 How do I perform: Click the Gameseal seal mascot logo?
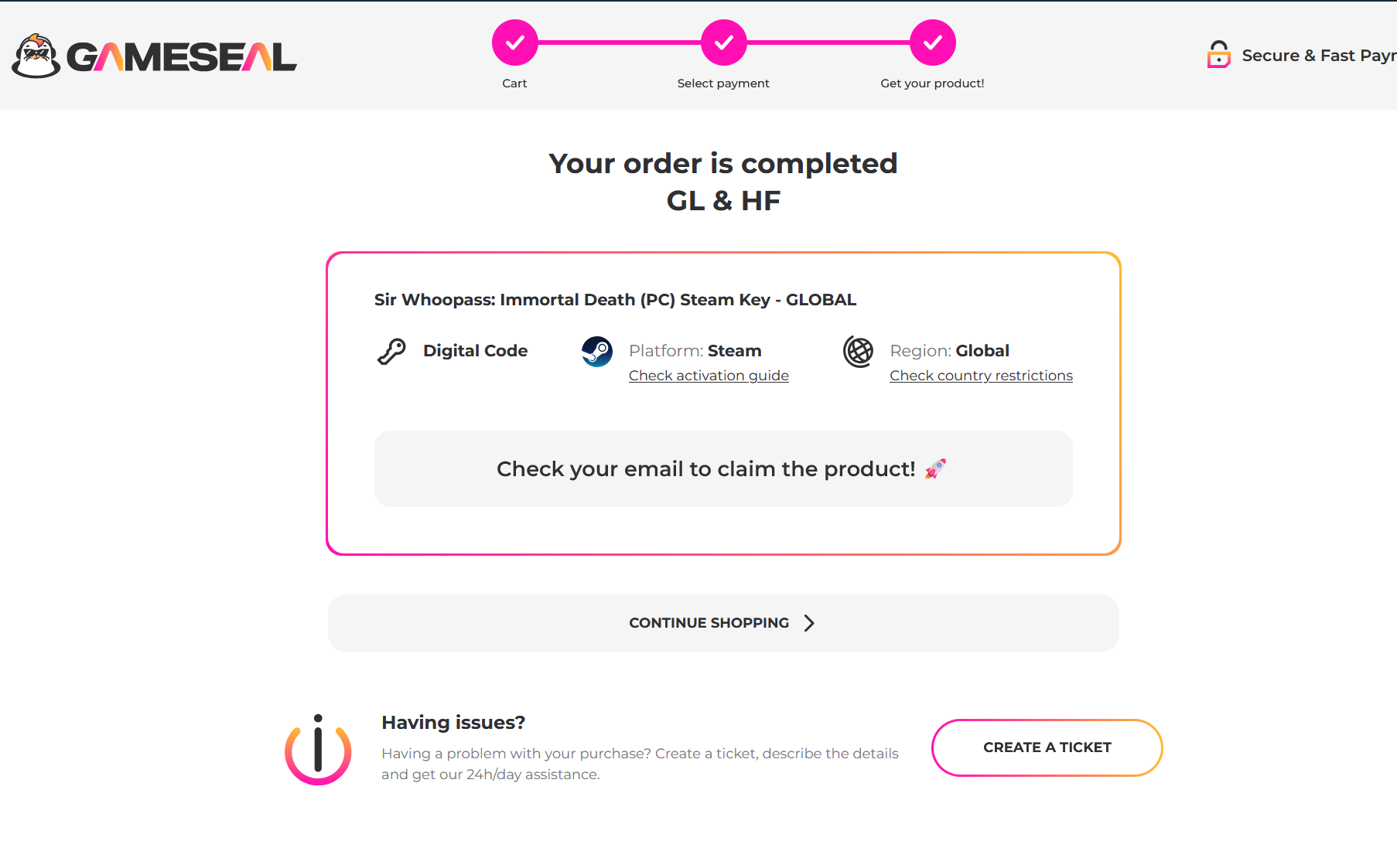36,56
